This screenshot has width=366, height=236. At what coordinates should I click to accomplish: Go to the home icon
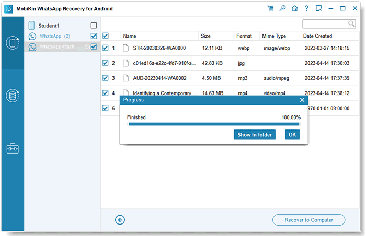(294, 8)
